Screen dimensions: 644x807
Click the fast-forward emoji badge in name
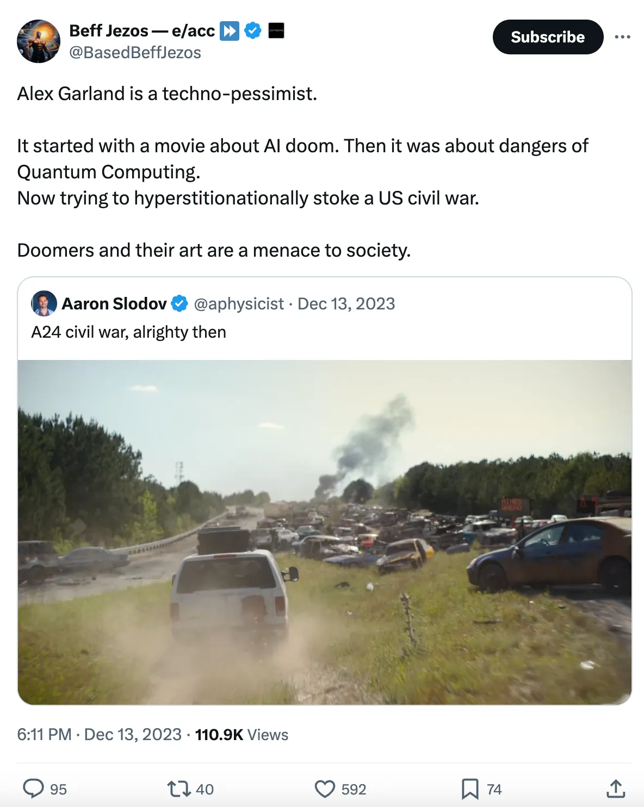[230, 30]
